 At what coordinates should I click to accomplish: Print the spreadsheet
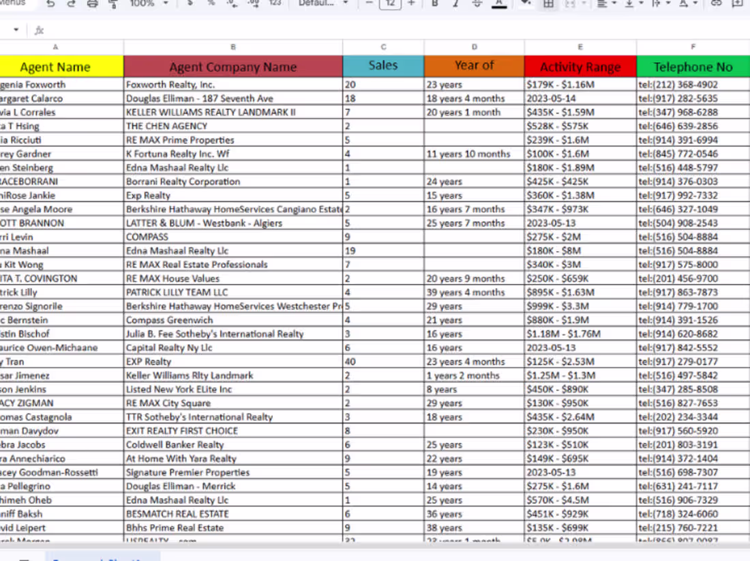[92, 4]
